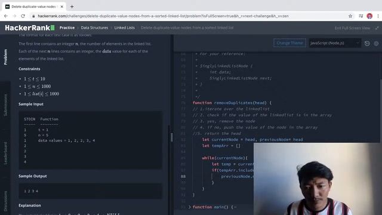Click the HackerRank logo
The image size is (382, 215).
(30, 28)
